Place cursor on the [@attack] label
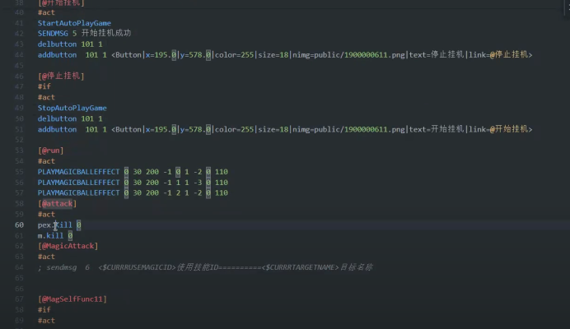Screen dimensions: 570x329 point(57,203)
